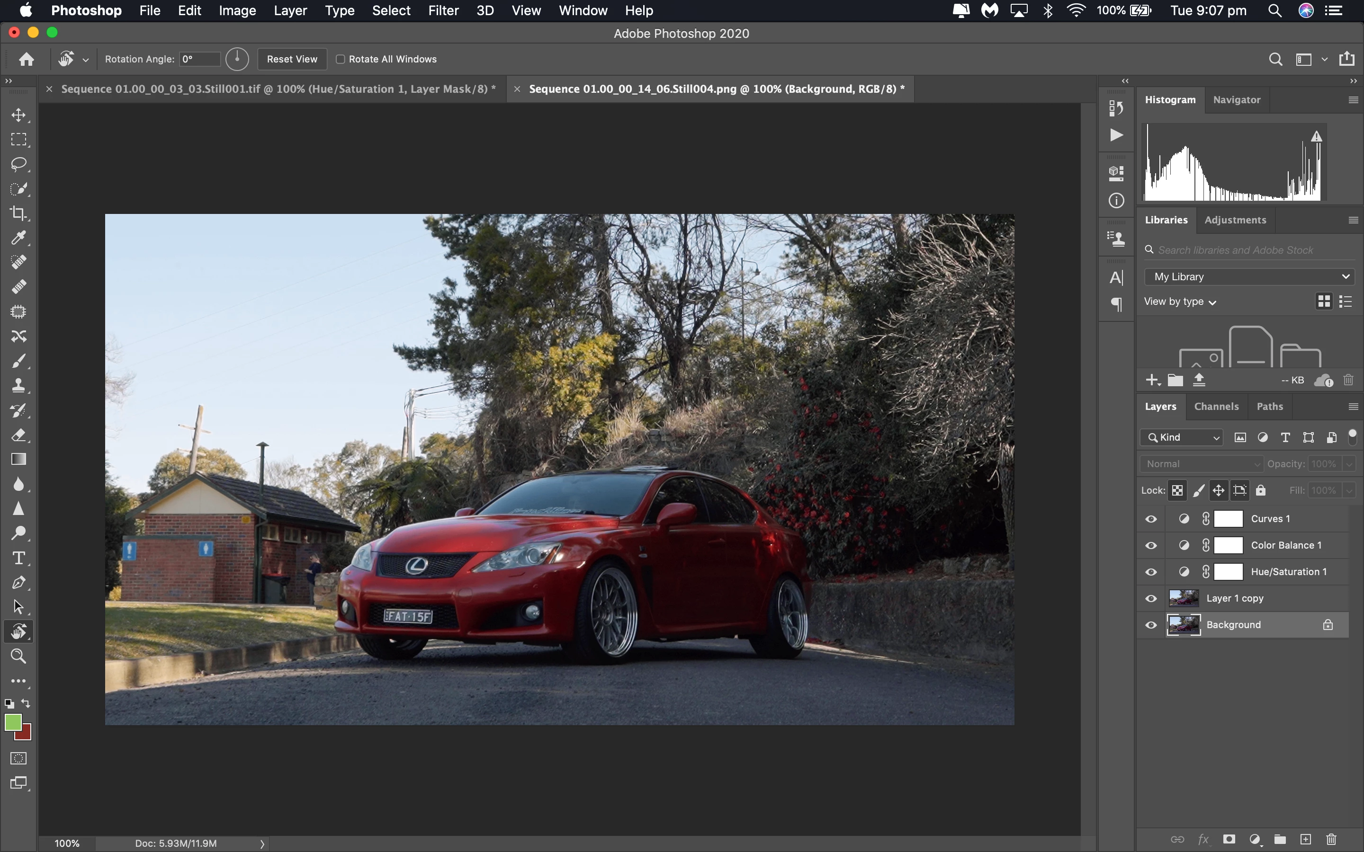
Task: Enable Rotate All Windows checkbox
Action: [341, 59]
